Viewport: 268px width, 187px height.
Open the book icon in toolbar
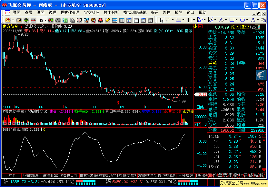point(79,20)
